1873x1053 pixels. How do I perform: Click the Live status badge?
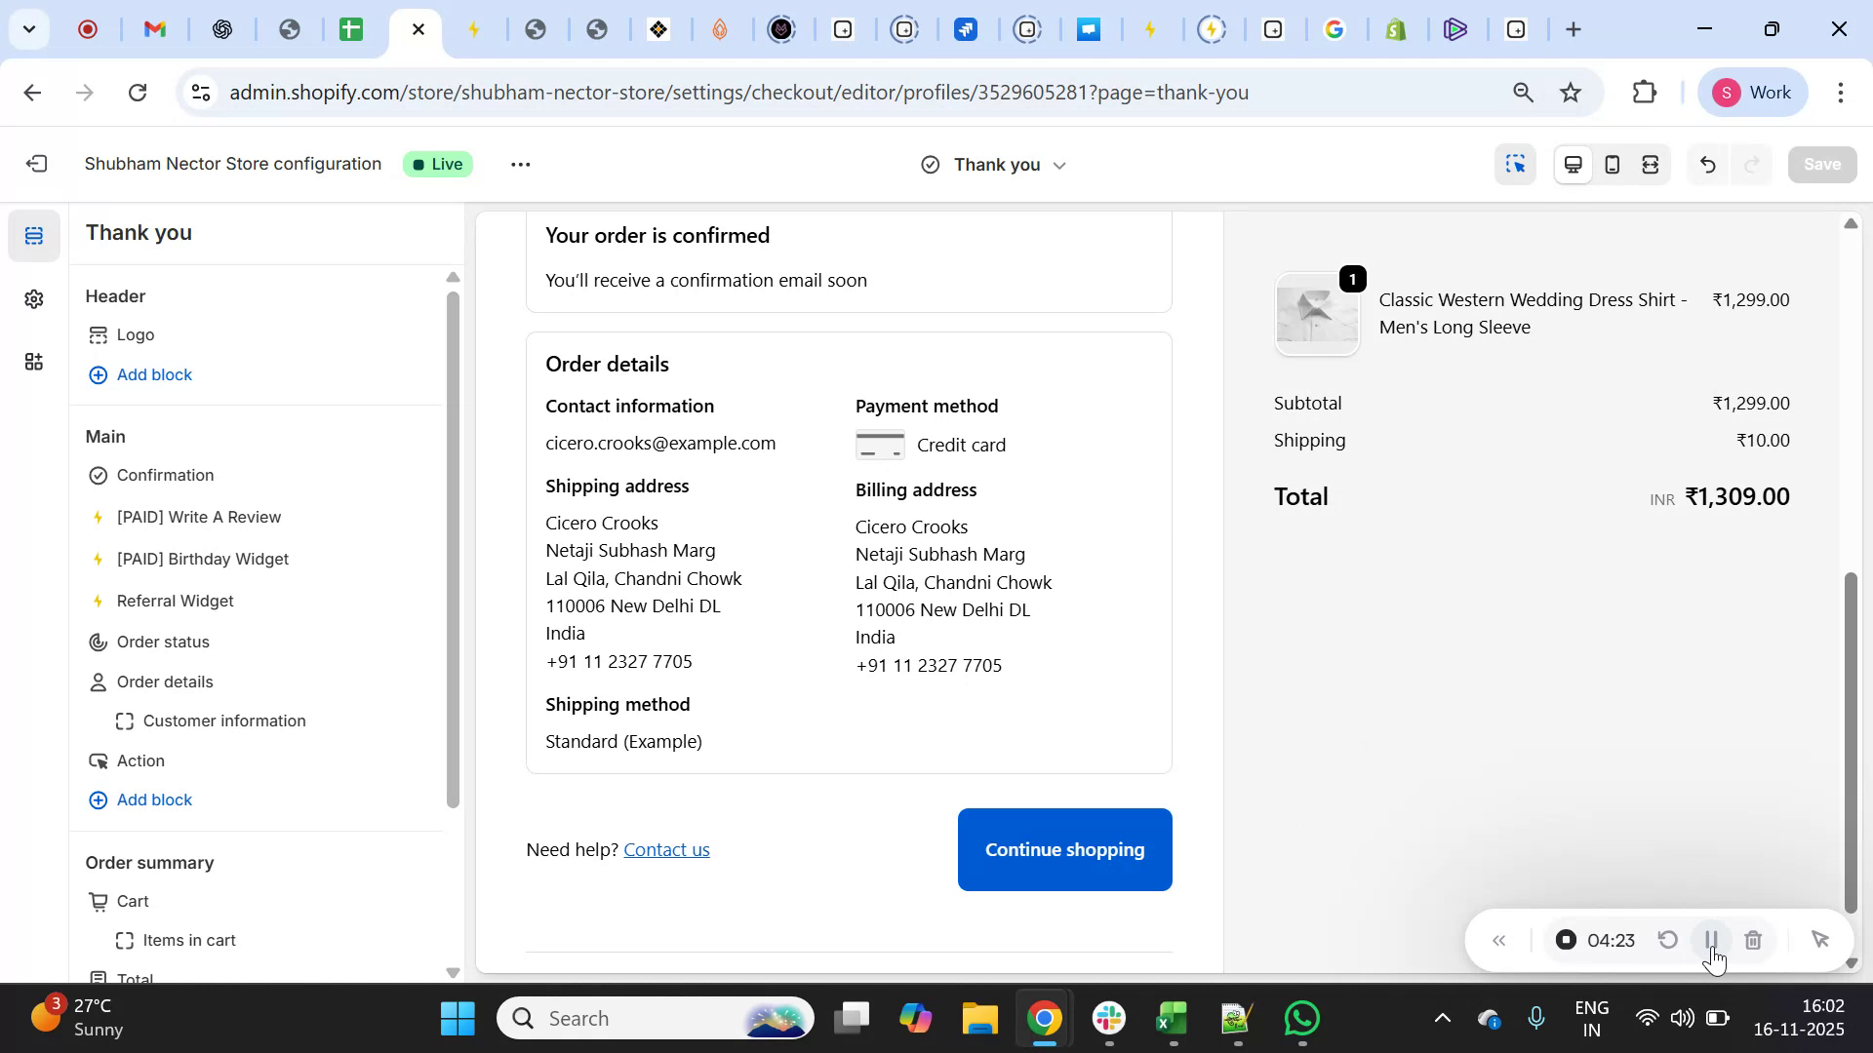pyautogui.click(x=437, y=164)
